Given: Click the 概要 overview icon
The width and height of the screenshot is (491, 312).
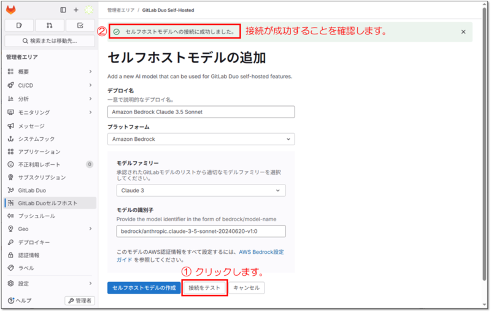Looking at the screenshot, I should point(10,72).
